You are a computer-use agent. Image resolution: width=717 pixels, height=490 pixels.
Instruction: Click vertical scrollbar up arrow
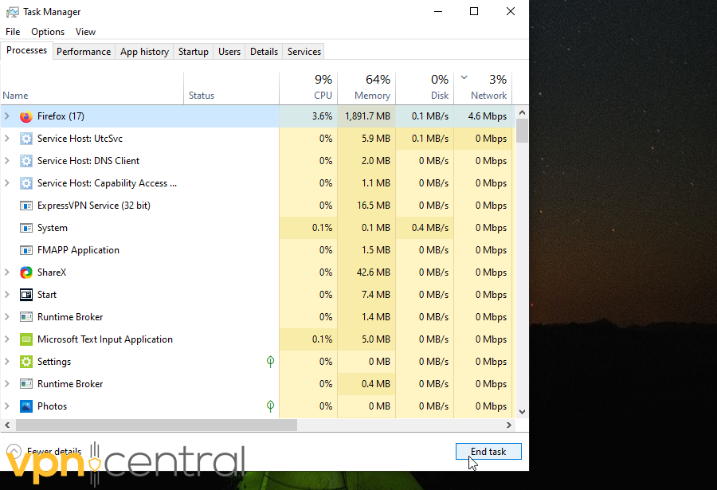click(522, 112)
